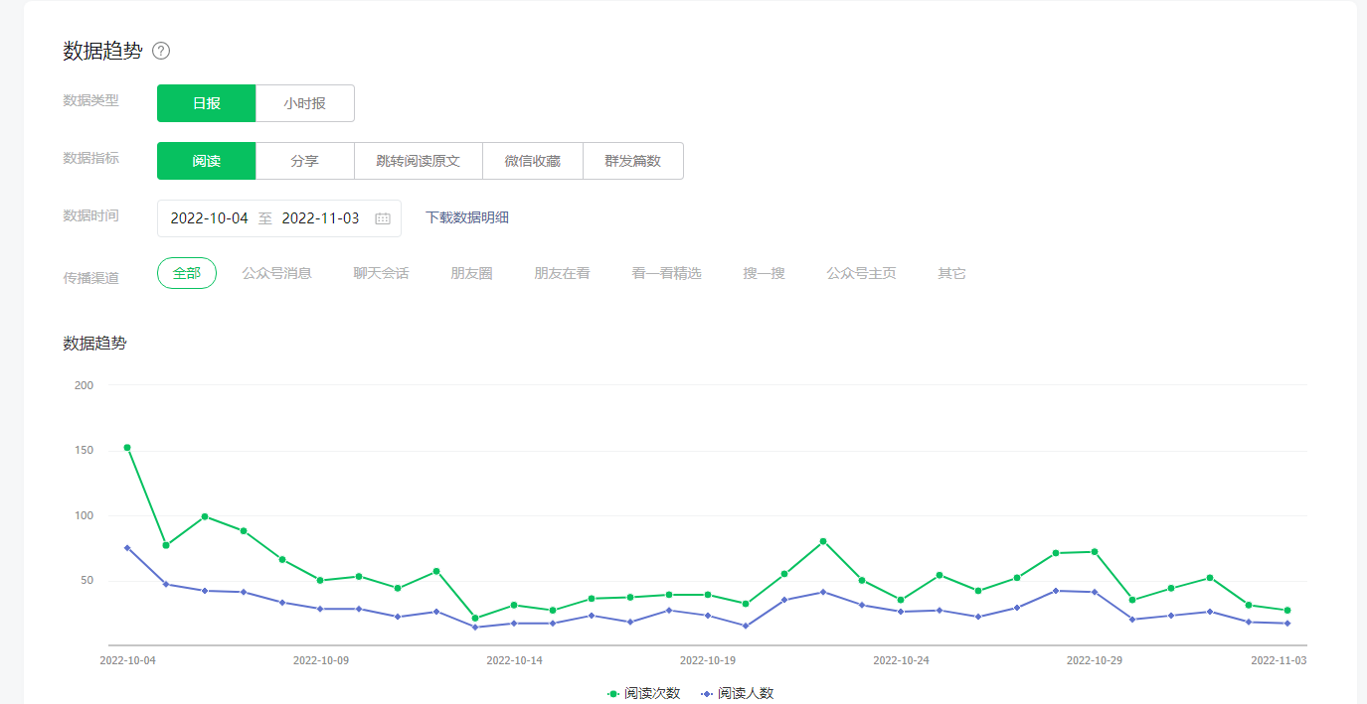Select the 阅读 metric tab
1367x704 pixels.
(207, 161)
